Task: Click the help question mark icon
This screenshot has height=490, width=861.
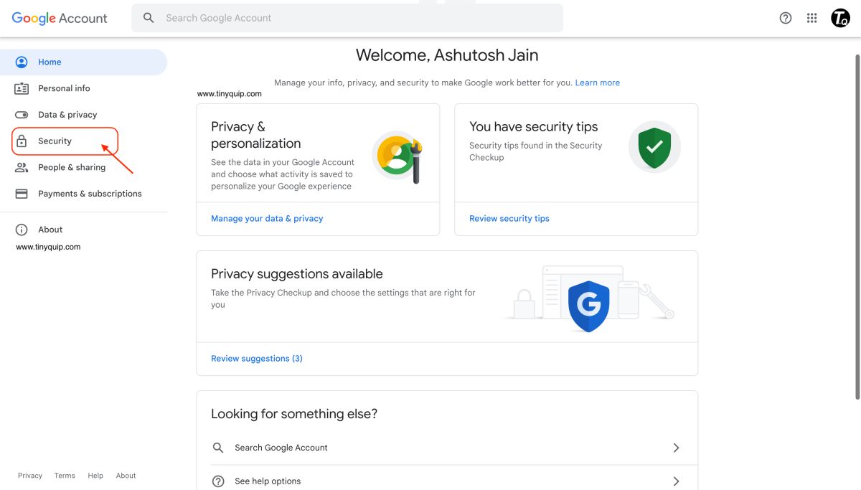Action: pos(786,17)
